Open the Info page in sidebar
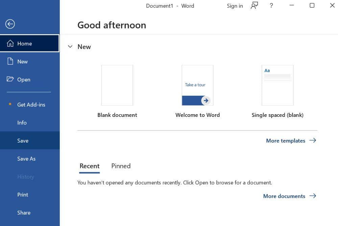 pyautogui.click(x=22, y=123)
